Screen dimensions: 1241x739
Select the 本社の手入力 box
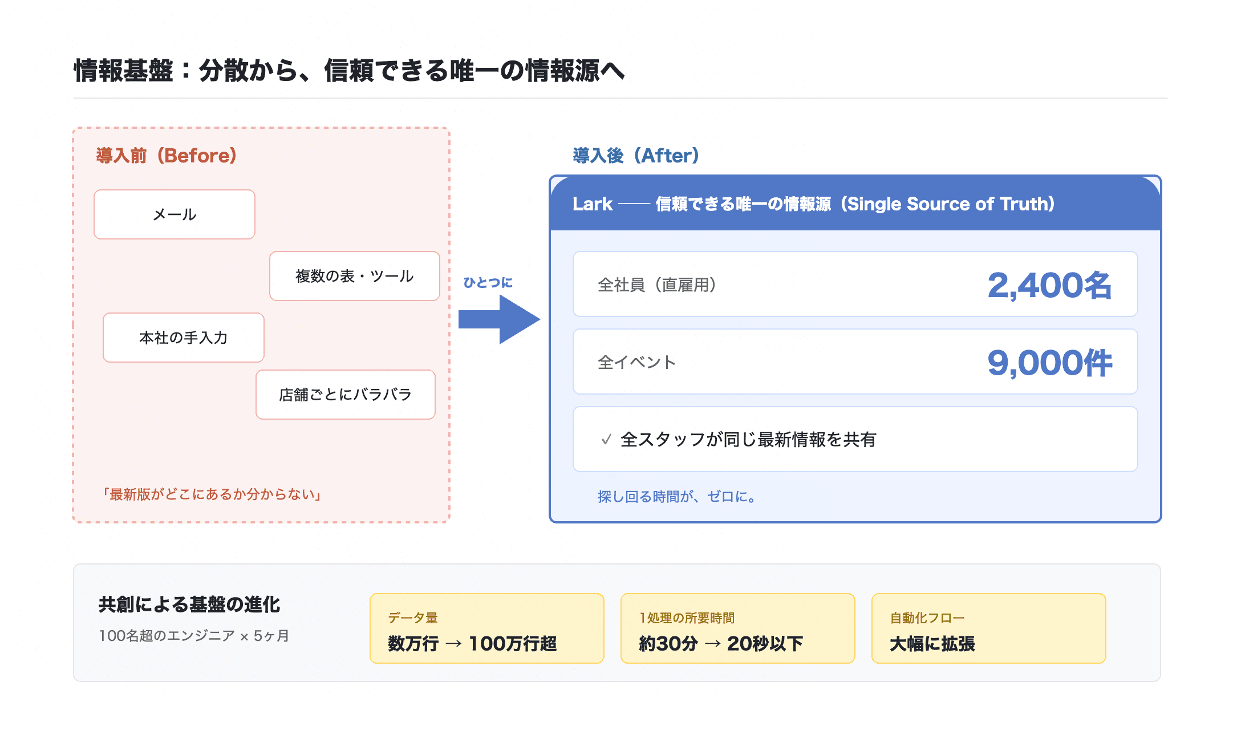click(x=184, y=338)
